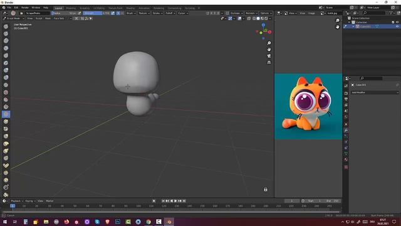Select the Pinch brush tool
401x226 pixels.
6,129
